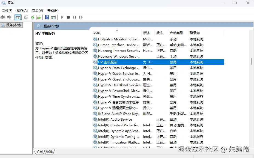This screenshot has width=254, height=158.
Task: Open the 查看(V) menu
Action: (x=38, y=11)
